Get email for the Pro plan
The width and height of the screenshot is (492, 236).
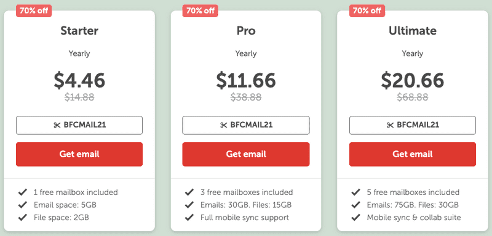click(246, 154)
